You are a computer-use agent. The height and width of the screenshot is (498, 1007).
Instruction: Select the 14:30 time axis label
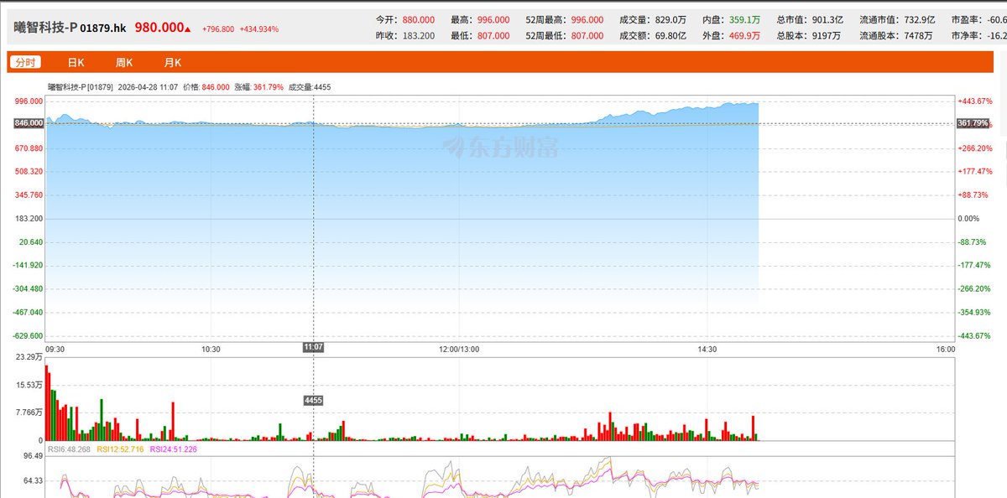click(707, 349)
